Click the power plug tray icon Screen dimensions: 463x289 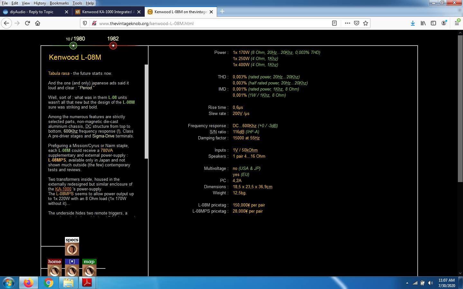pyautogui.click(x=422, y=283)
